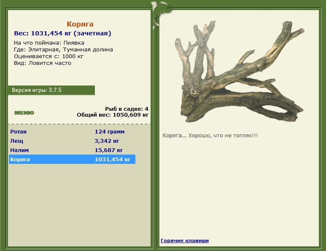Image resolution: width=326 pixels, height=251 pixels.
Task: Open the МЕНЮ button
Action: click(x=24, y=113)
